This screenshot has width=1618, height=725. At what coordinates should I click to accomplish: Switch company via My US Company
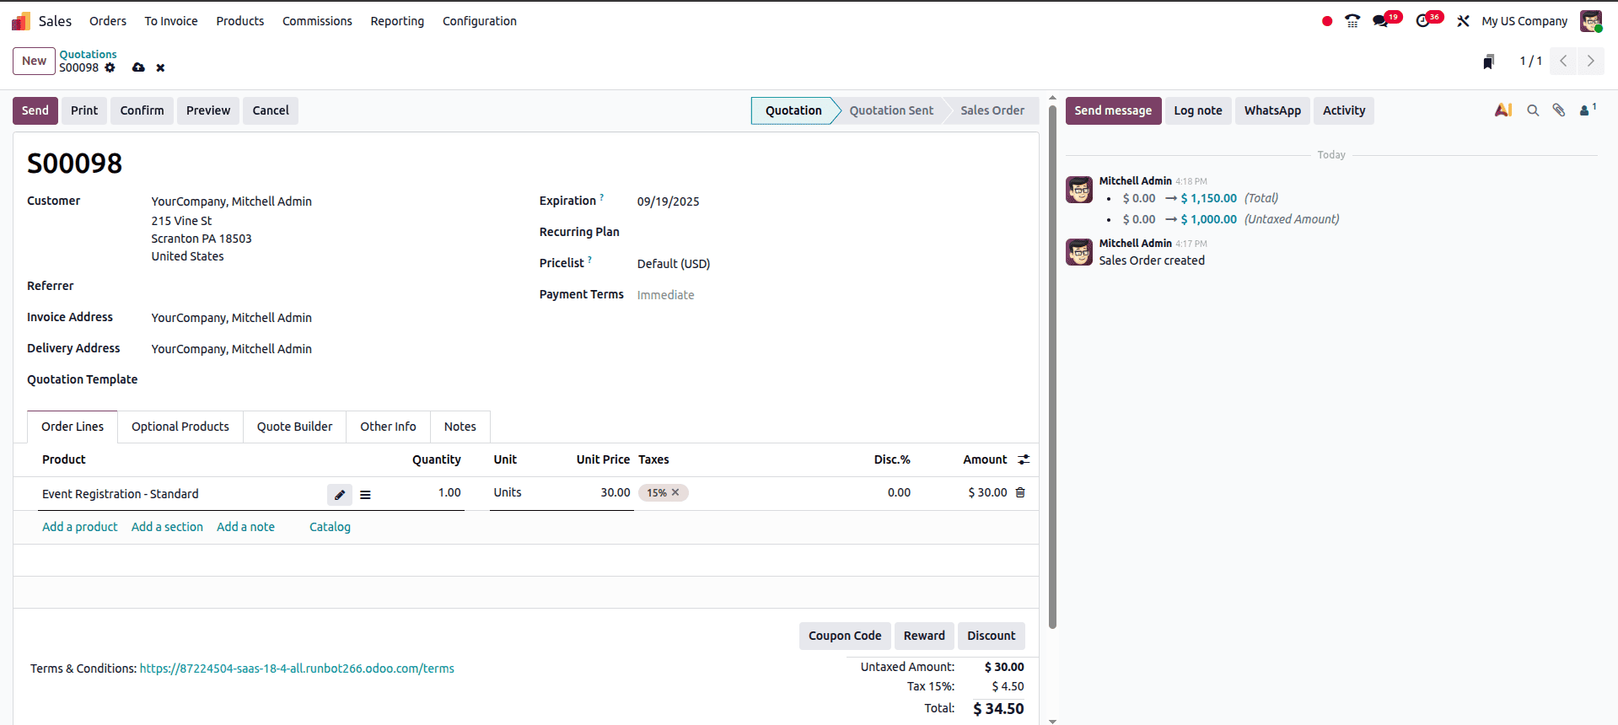(1524, 21)
